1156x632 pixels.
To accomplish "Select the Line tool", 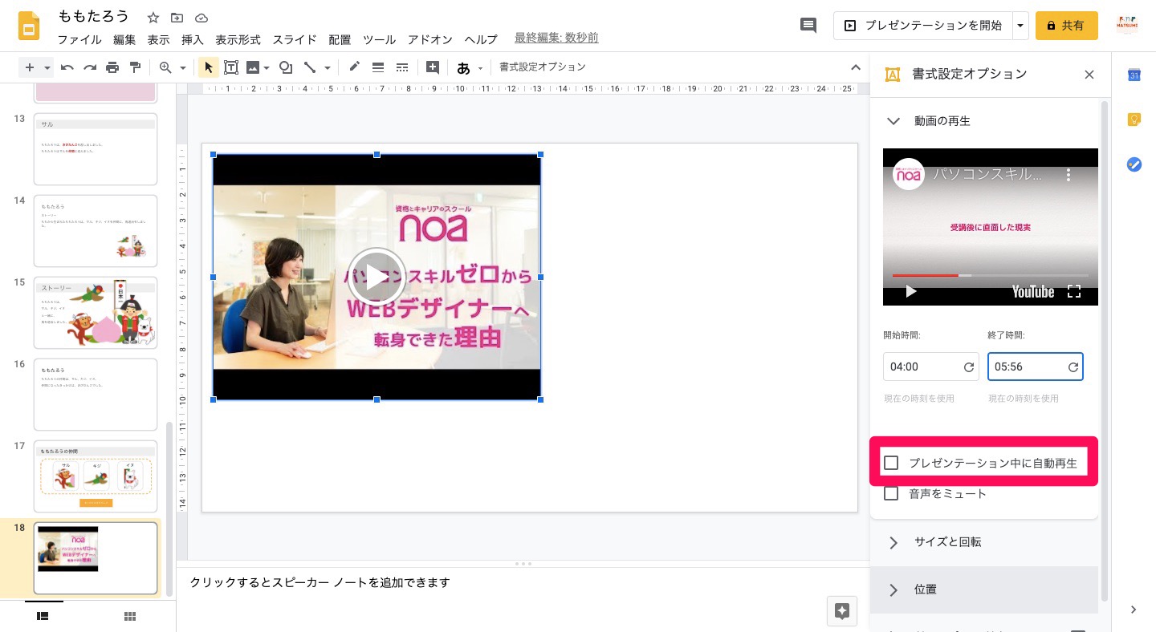I will [x=310, y=67].
